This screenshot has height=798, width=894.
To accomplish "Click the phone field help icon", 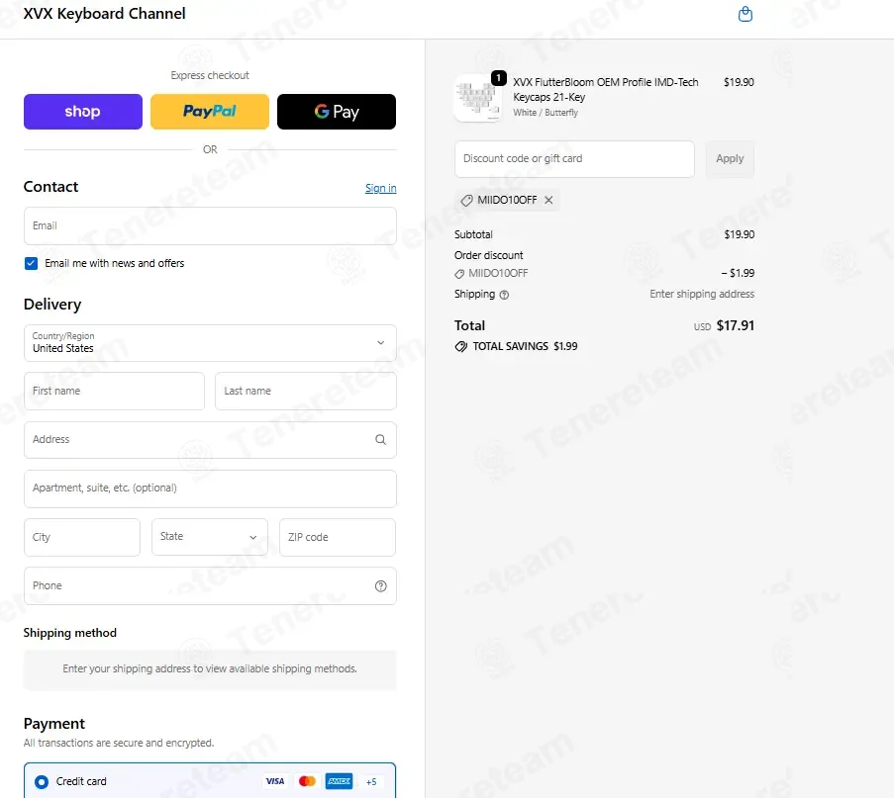I will (380, 585).
